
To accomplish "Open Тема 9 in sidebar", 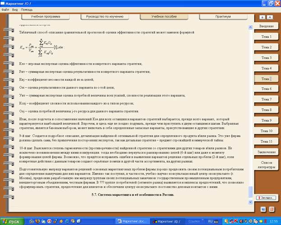I will [x=266, y=120].
